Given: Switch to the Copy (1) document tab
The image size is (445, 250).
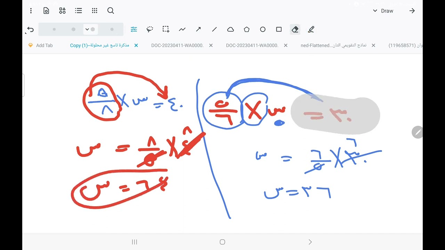Looking at the screenshot, I should (99, 45).
